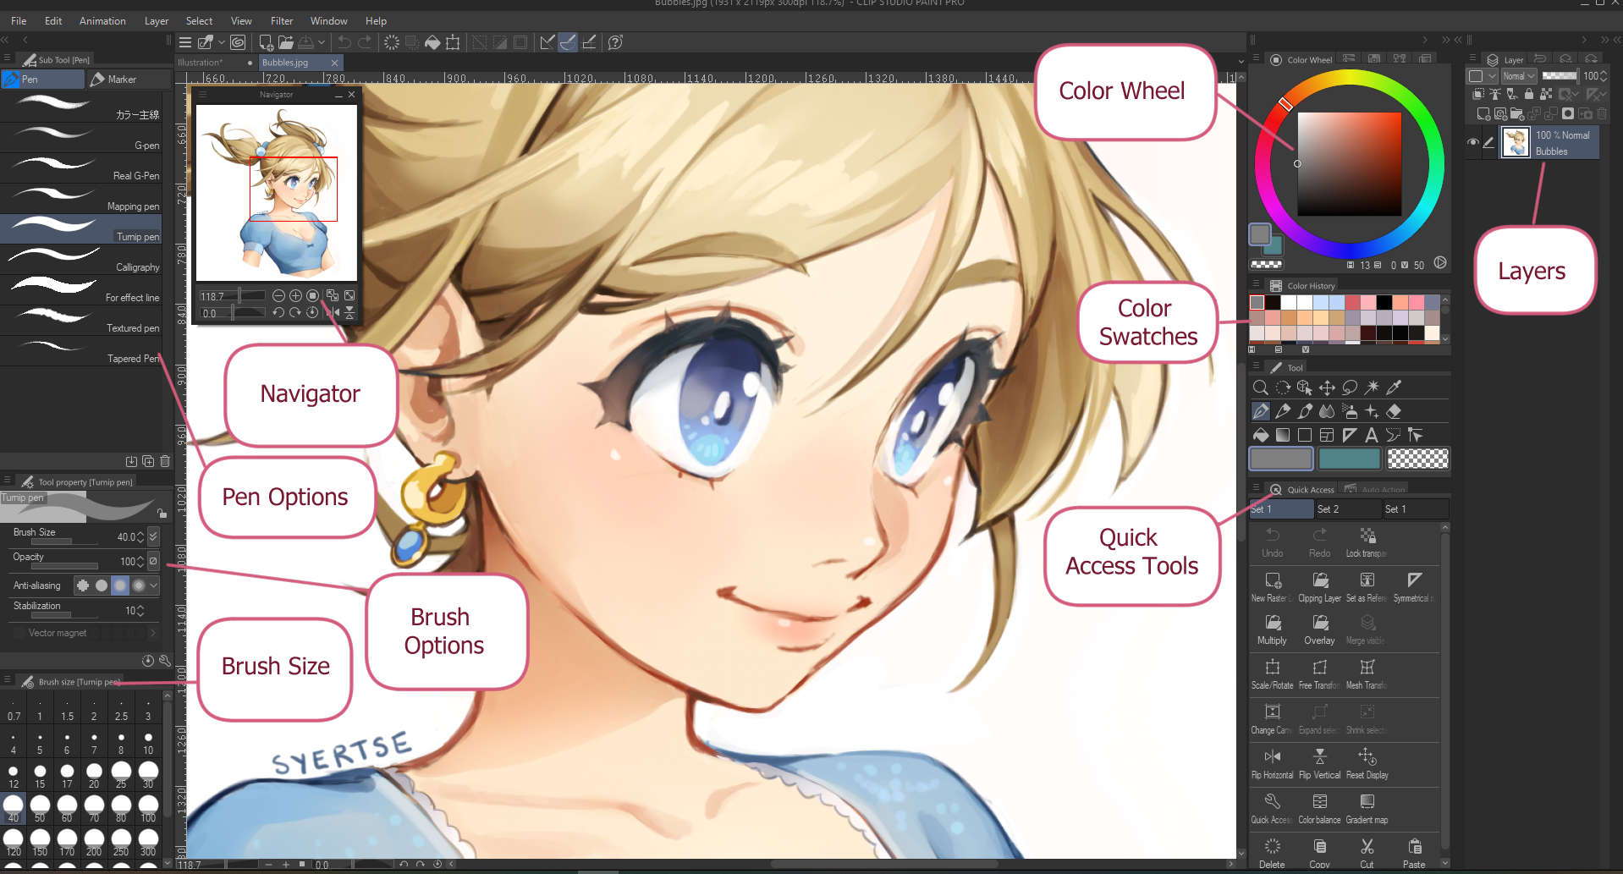Choose the Calligraphy pen brush

point(81,260)
